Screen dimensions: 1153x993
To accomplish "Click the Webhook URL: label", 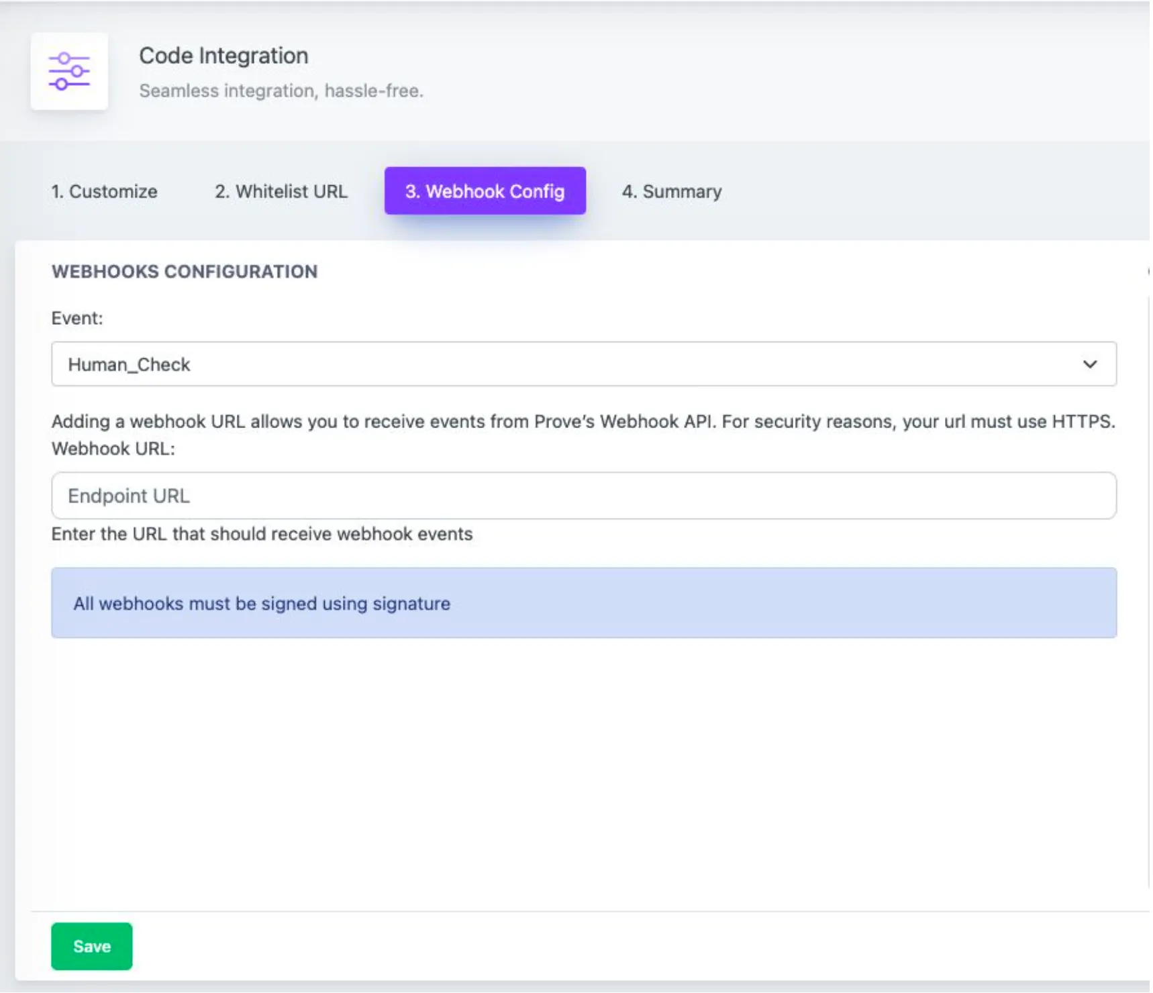I will tap(113, 448).
